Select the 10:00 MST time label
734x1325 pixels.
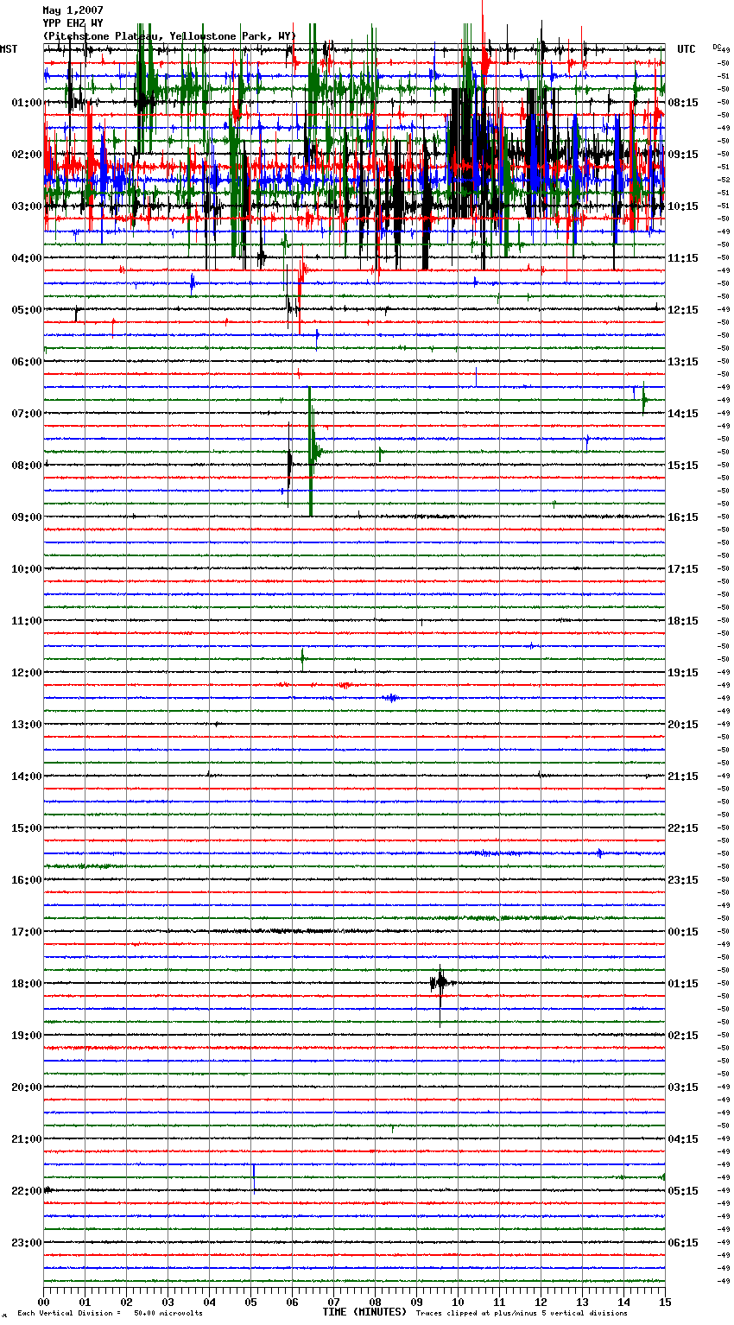click(27, 569)
